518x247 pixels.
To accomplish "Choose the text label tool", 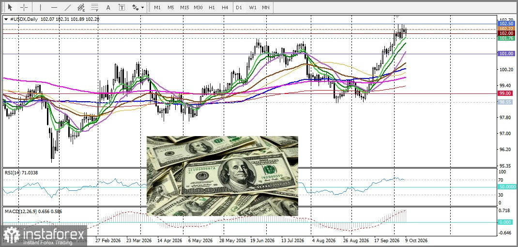I will tap(122, 7).
